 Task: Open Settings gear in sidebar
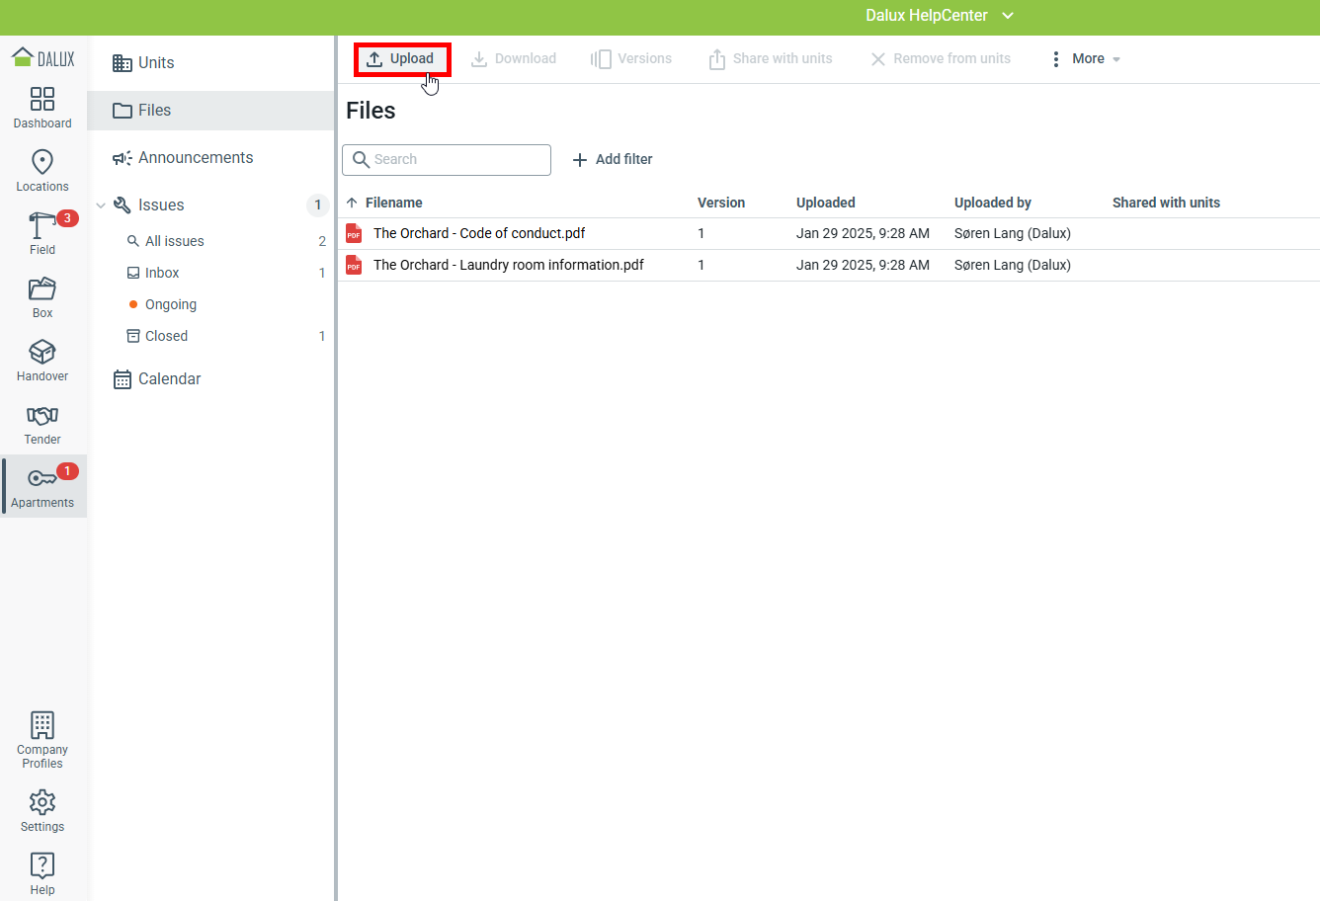[x=42, y=802]
